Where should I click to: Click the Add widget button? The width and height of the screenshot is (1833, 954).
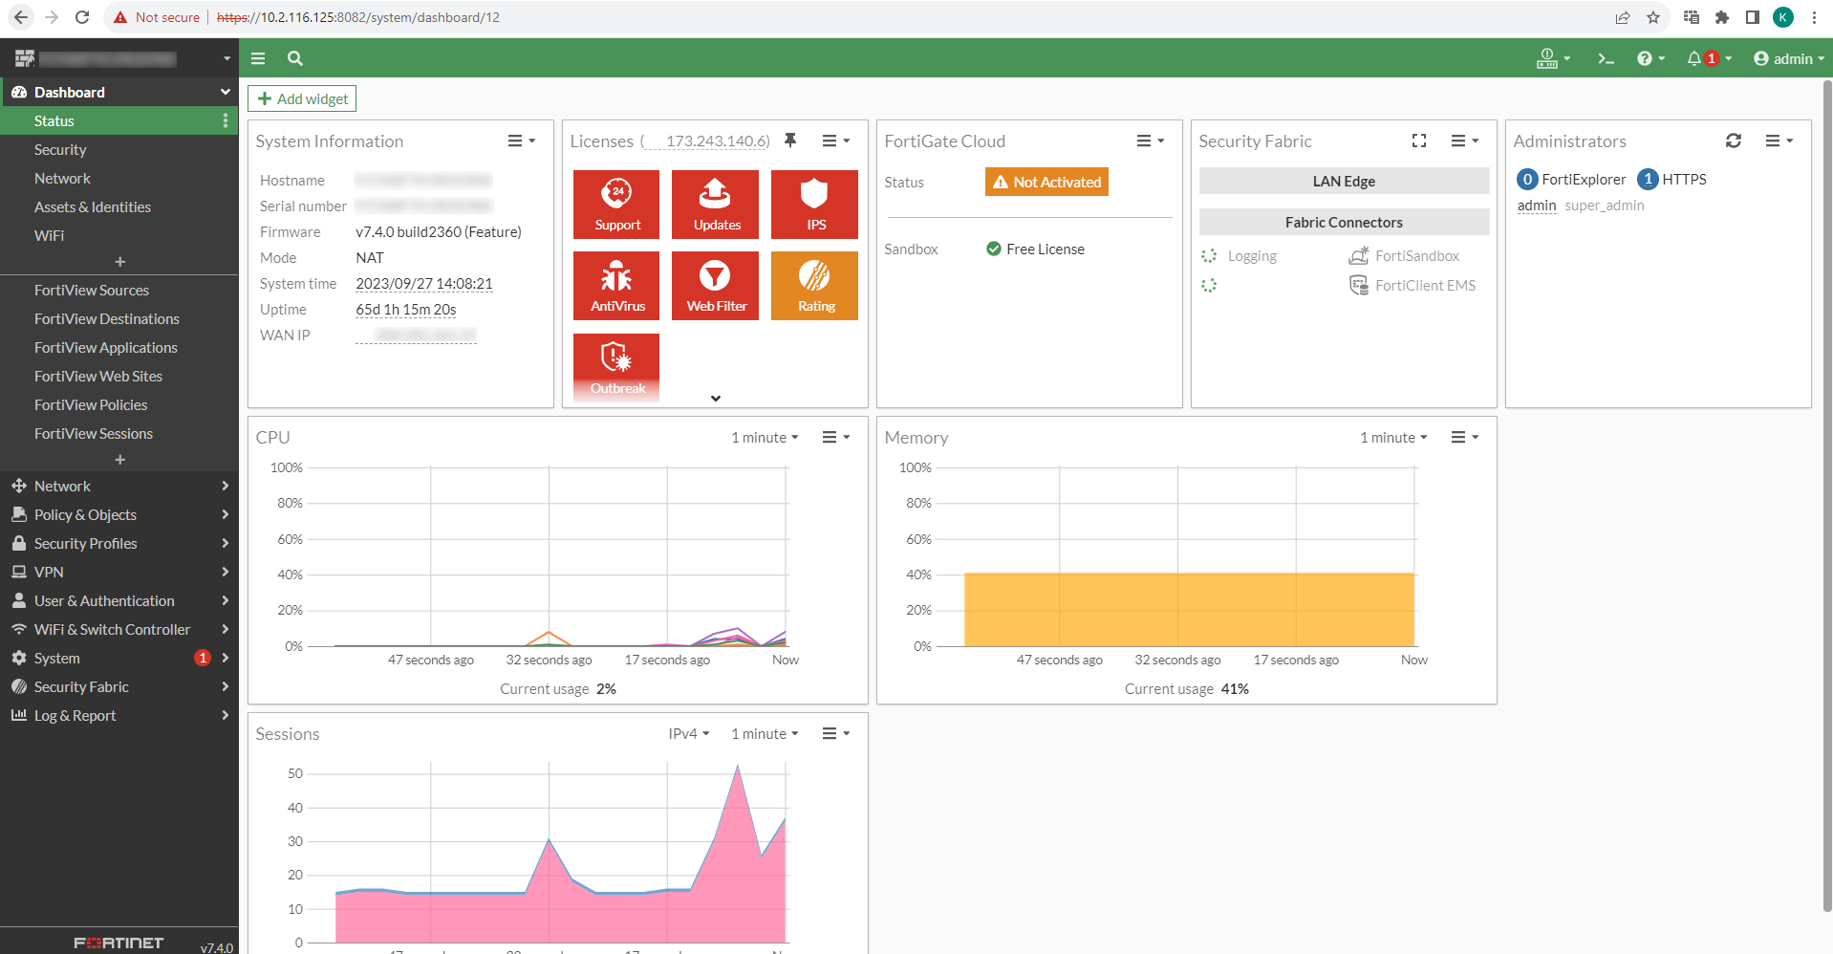[x=302, y=99]
